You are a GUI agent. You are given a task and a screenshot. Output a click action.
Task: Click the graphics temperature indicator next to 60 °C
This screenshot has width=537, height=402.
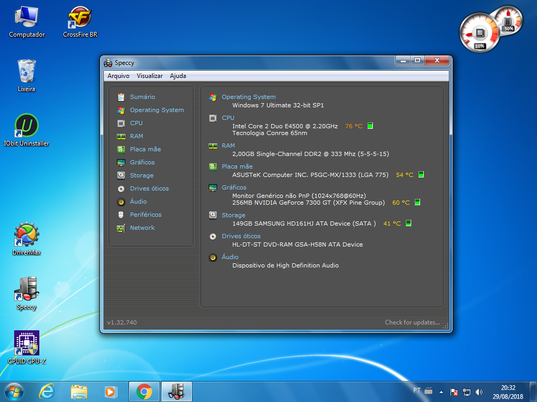(x=417, y=202)
